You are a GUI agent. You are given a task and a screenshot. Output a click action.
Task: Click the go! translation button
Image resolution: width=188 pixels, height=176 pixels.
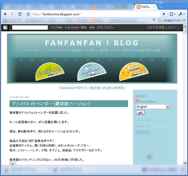click(x=140, y=112)
